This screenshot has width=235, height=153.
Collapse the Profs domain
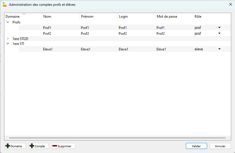click(x=8, y=22)
